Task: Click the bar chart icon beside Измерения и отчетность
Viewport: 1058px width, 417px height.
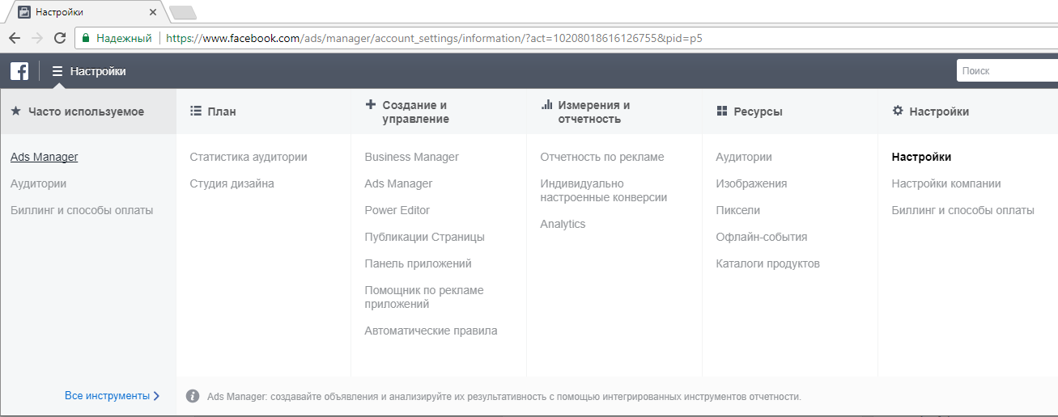Action: pos(546,104)
